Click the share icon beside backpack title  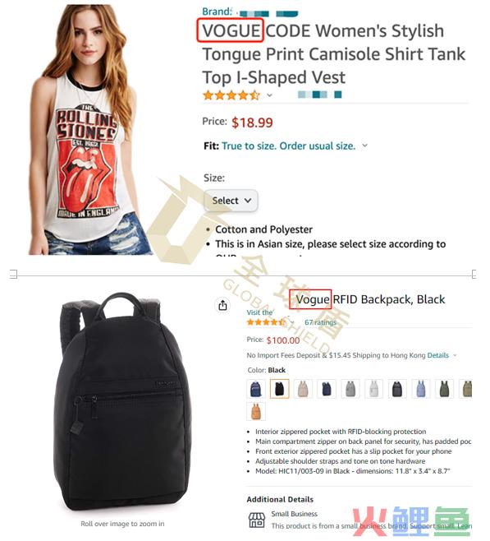click(222, 305)
